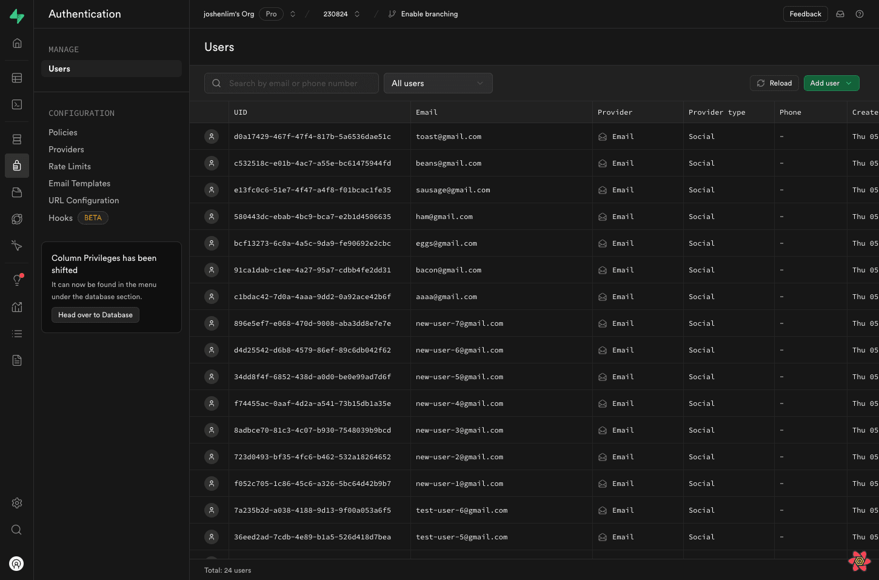Click the user icon for new-user-7@gmail.com row
This screenshot has width=879, height=580.
[x=212, y=323]
